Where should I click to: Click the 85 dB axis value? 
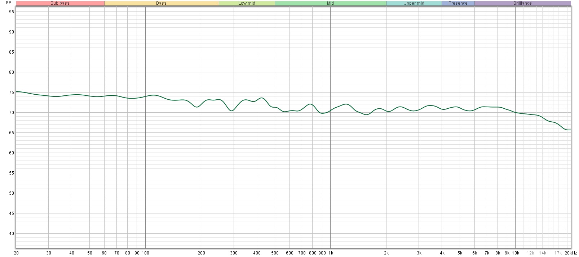pos(12,52)
